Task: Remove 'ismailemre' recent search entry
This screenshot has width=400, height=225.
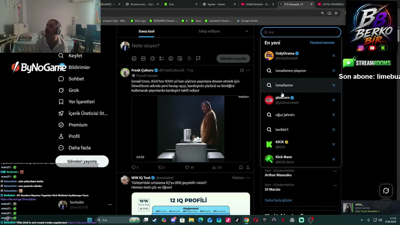Action: coord(334,85)
